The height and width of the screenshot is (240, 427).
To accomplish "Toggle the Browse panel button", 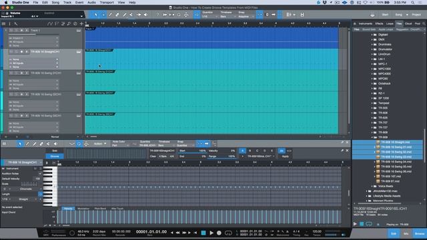I will pyautogui.click(x=420, y=233).
